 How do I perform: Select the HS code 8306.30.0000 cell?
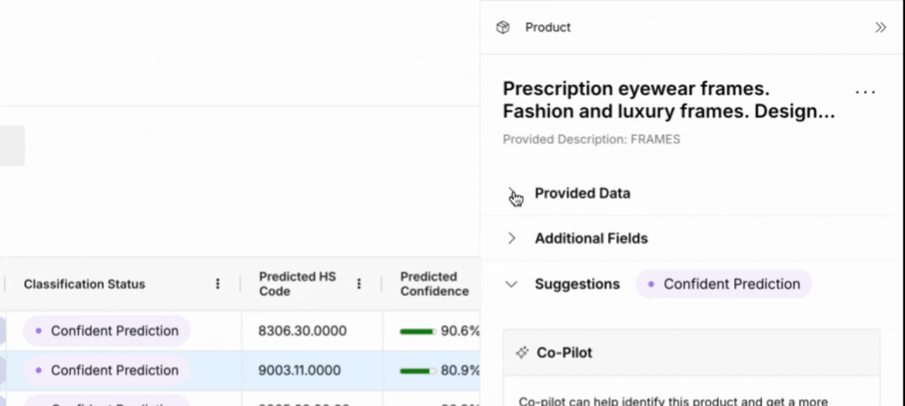[x=302, y=331]
